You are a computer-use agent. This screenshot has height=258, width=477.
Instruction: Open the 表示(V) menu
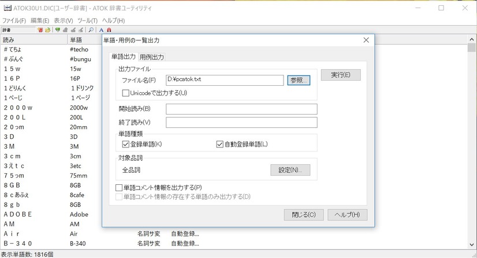[64, 21]
